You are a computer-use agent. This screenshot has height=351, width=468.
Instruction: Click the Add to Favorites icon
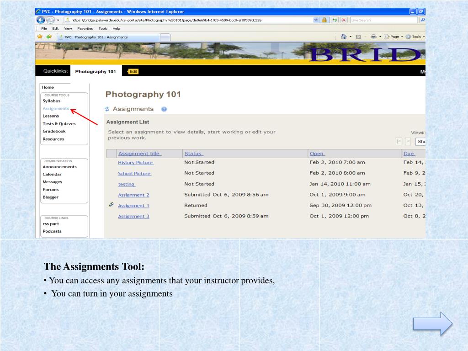click(x=49, y=37)
